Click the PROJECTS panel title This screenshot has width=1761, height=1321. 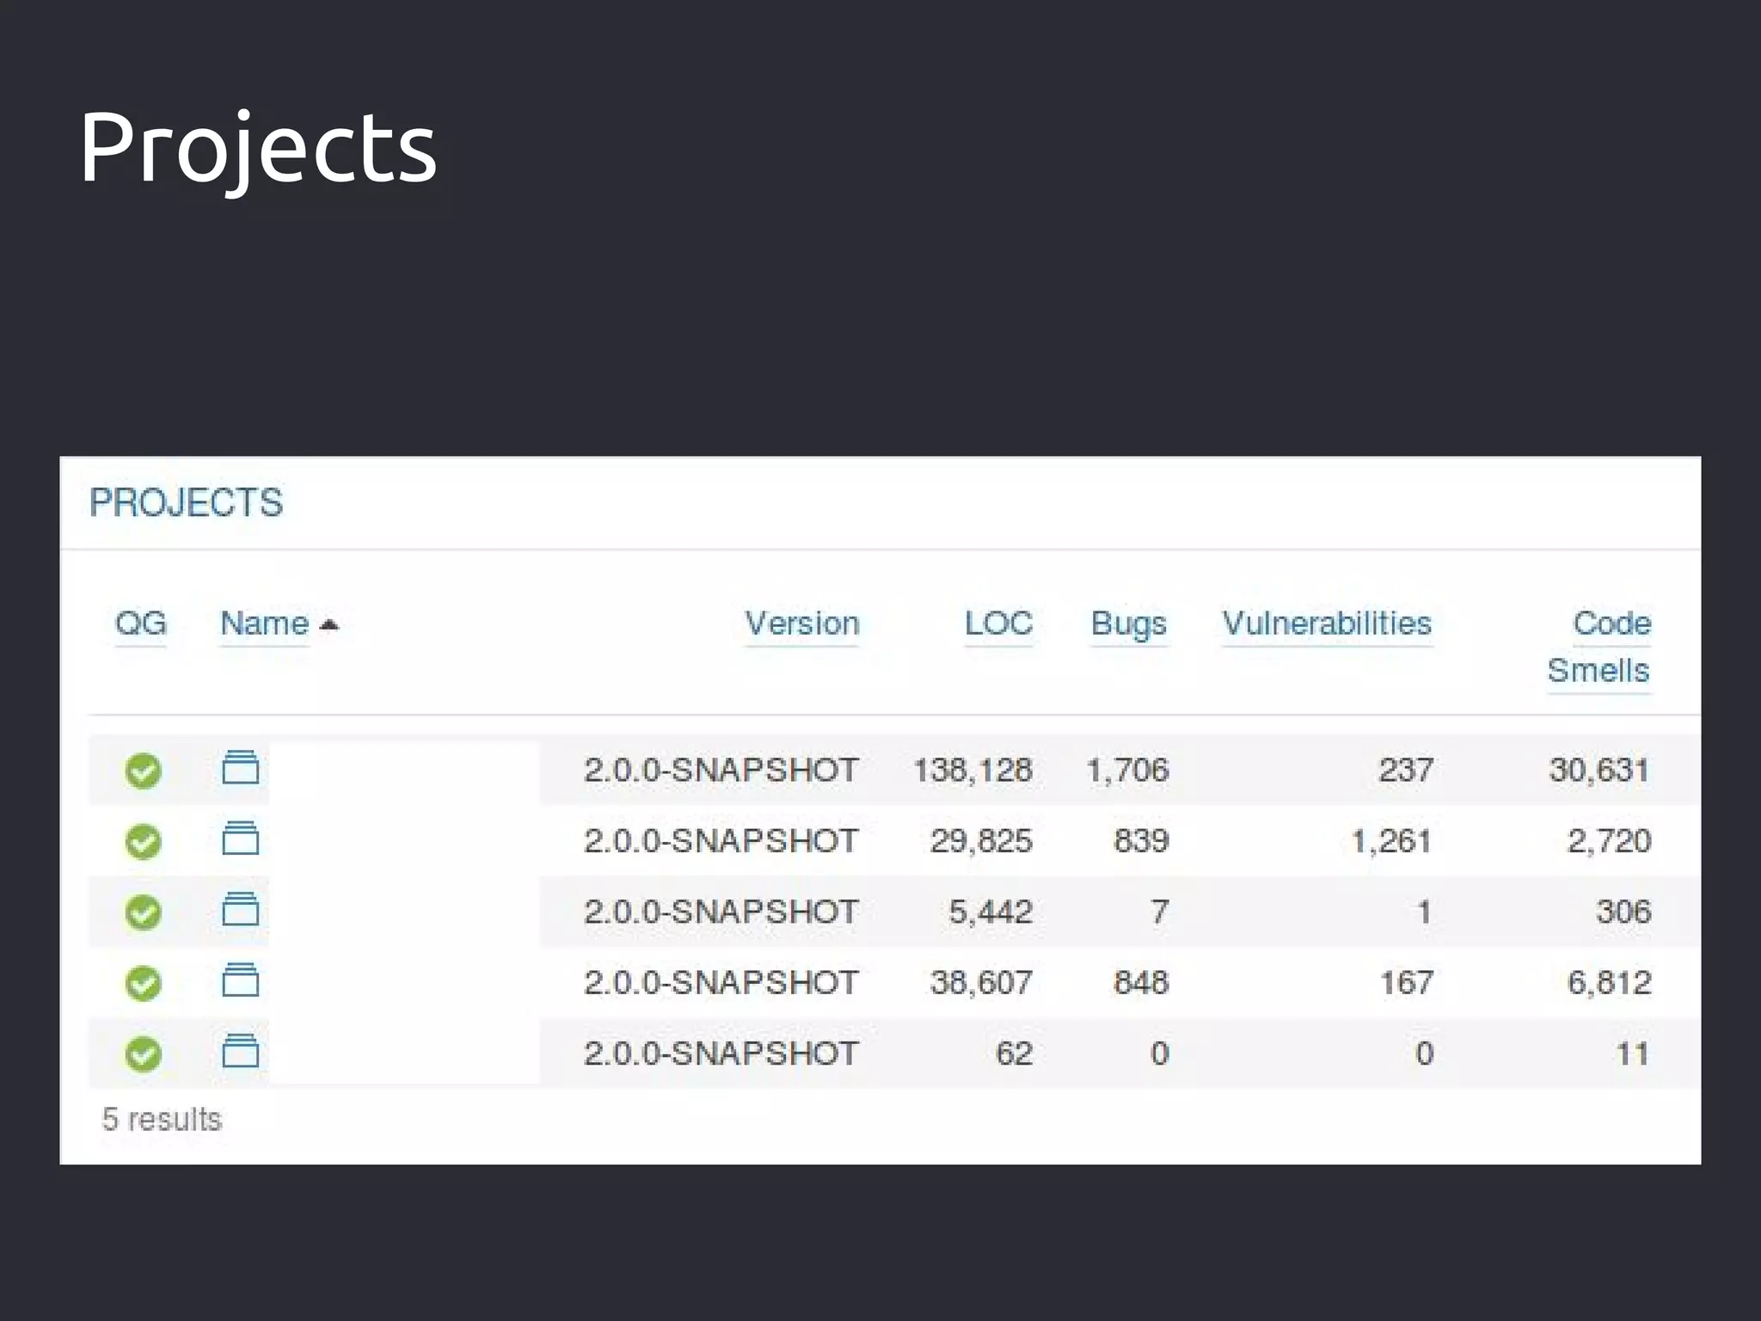click(x=186, y=502)
